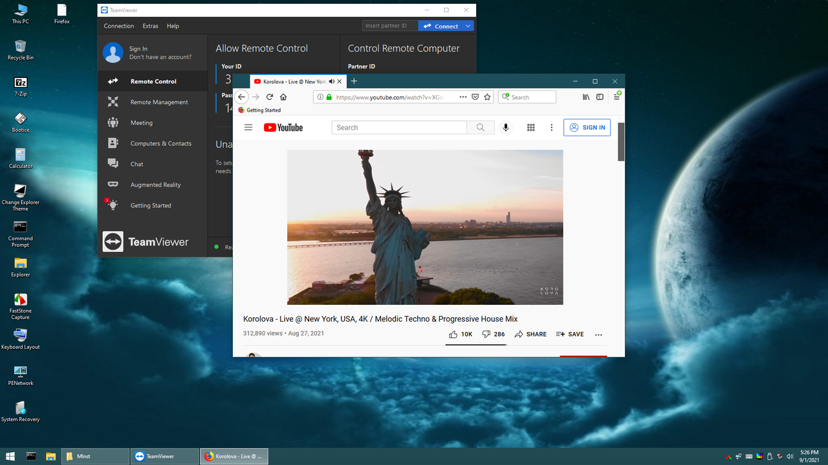Share the Korolova video
The image size is (828, 465).
(530, 334)
